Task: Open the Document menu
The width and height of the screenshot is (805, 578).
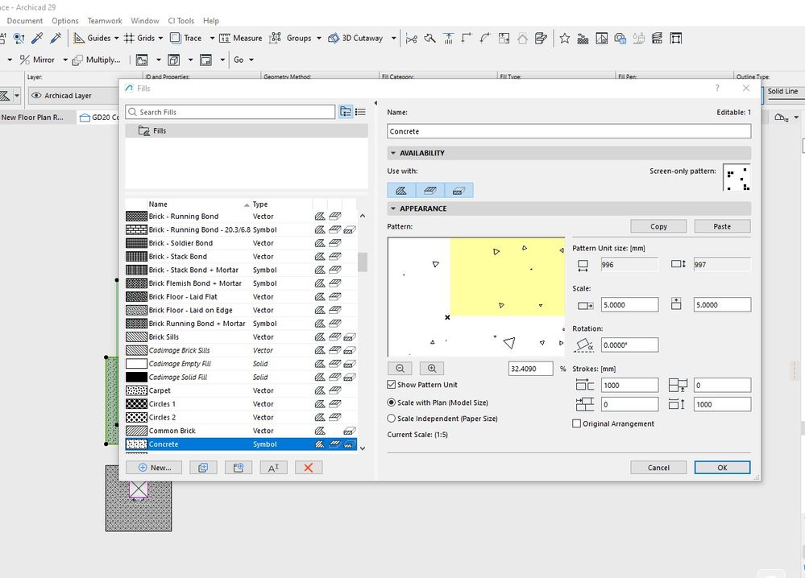Action: [25, 20]
